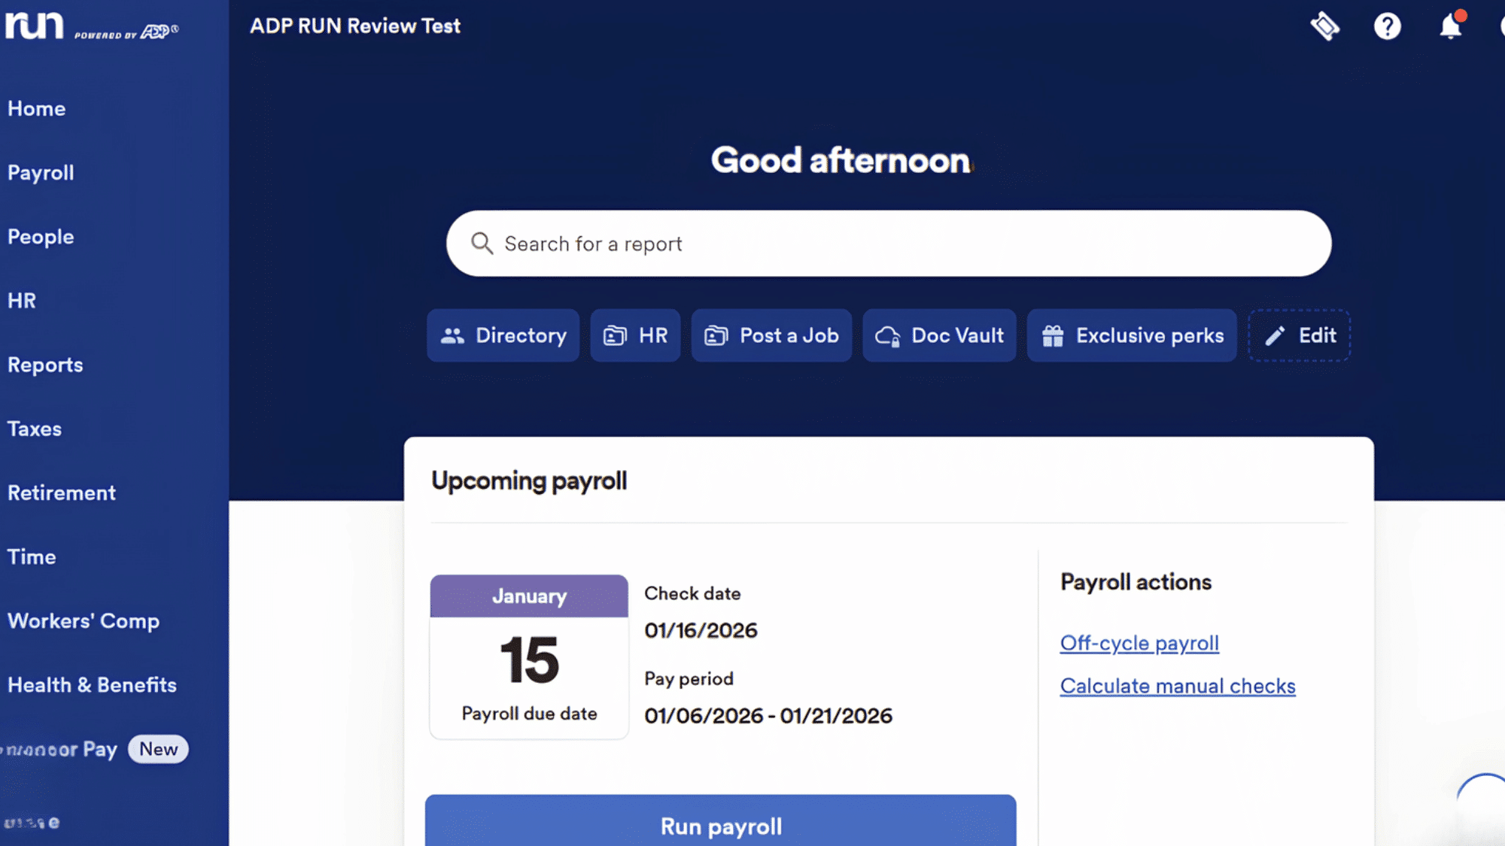Screen dimensions: 1505x846
Task: Click the magnifier icon in search bar
Action: coord(482,244)
